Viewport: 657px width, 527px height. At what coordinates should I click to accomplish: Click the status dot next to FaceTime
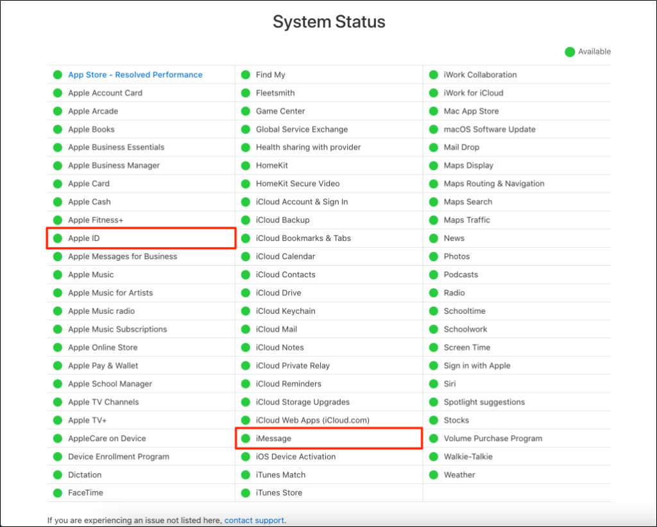point(58,493)
